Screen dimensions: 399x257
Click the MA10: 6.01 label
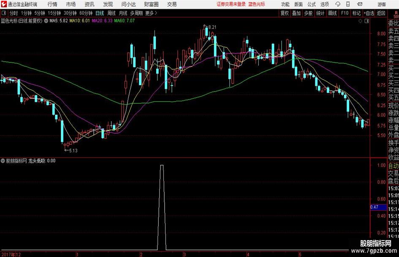coord(80,21)
